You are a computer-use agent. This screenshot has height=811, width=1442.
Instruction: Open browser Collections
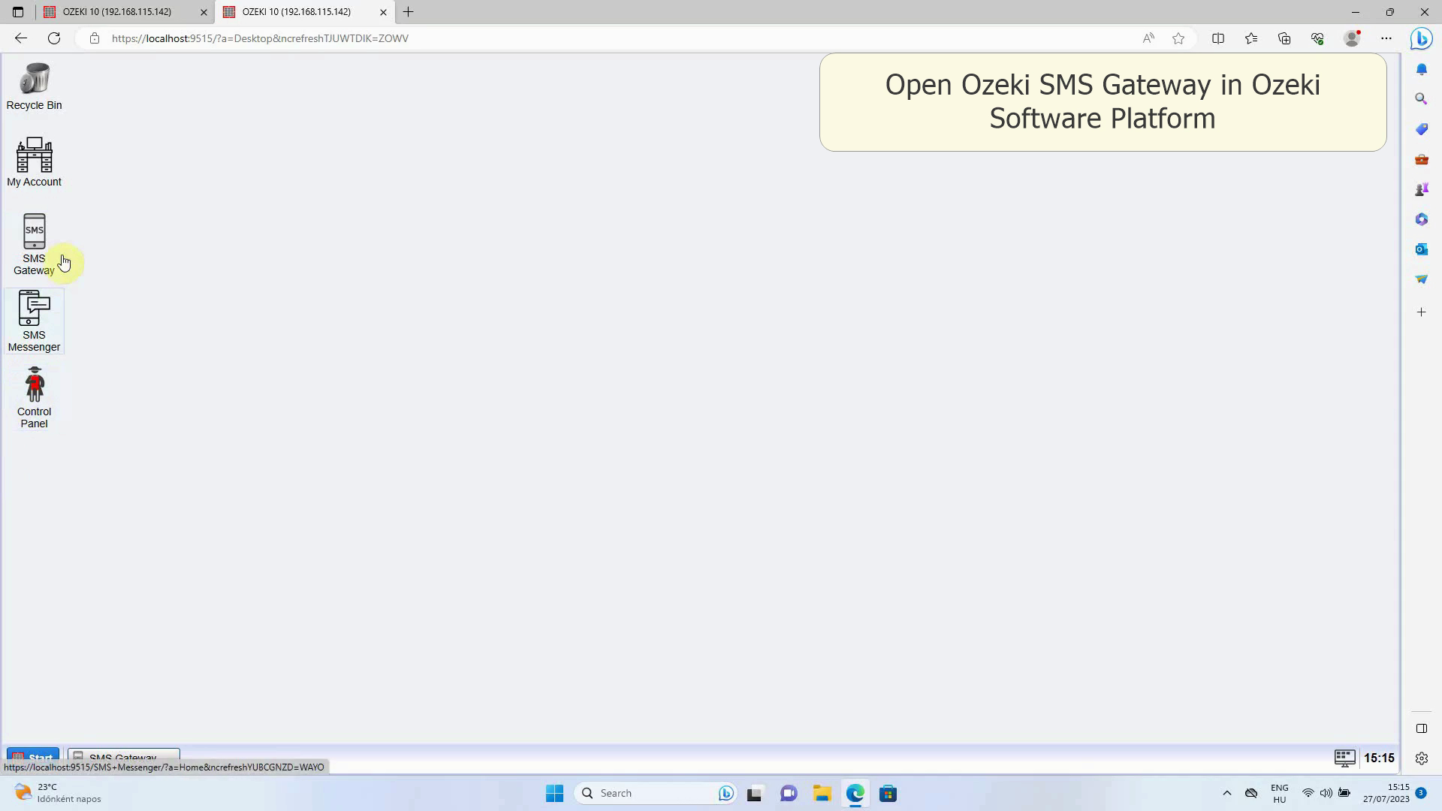coord(1284,38)
